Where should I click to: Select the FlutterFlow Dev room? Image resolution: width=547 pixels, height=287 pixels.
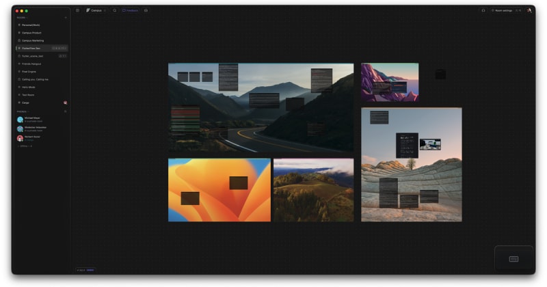click(42, 48)
